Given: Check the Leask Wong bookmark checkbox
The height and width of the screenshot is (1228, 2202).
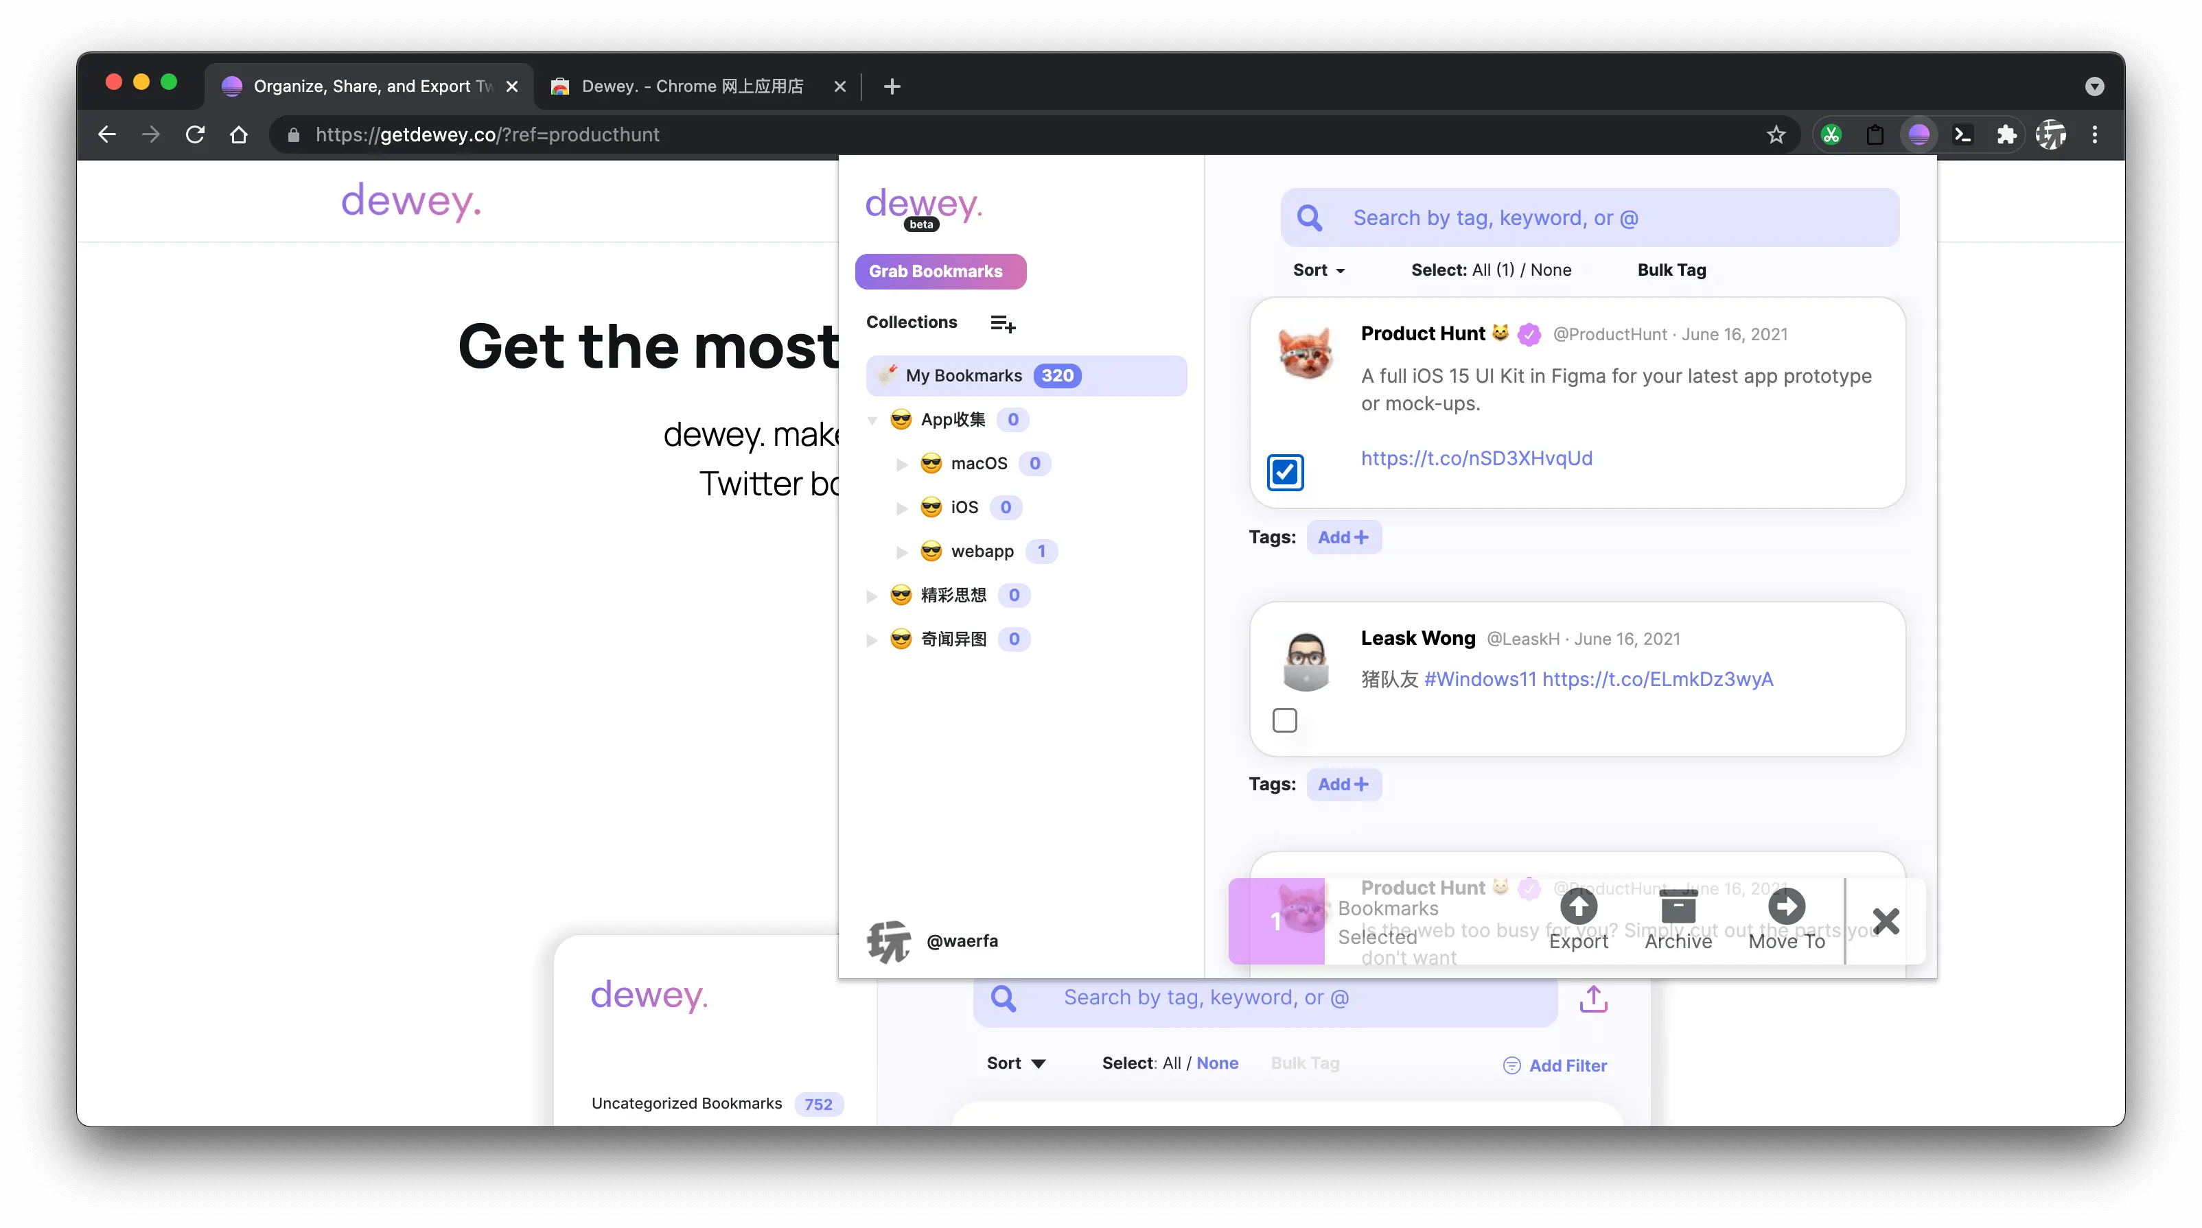Looking at the screenshot, I should (1285, 720).
